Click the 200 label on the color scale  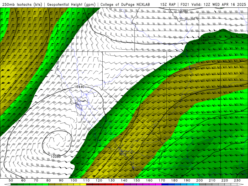199,180
